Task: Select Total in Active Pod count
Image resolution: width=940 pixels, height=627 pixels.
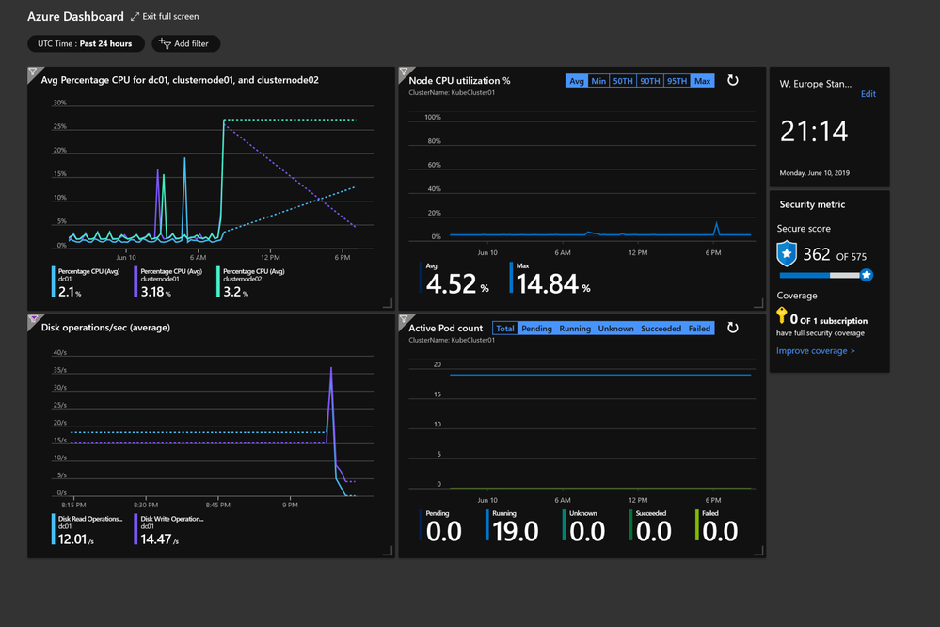Action: pos(504,329)
